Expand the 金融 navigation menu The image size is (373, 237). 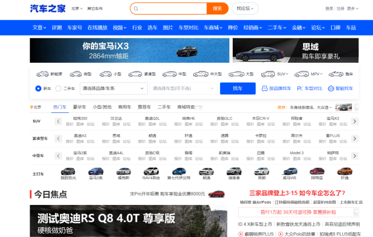[x=299, y=27]
